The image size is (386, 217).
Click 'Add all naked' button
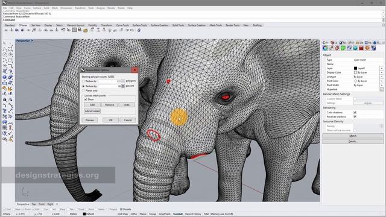tap(92, 111)
